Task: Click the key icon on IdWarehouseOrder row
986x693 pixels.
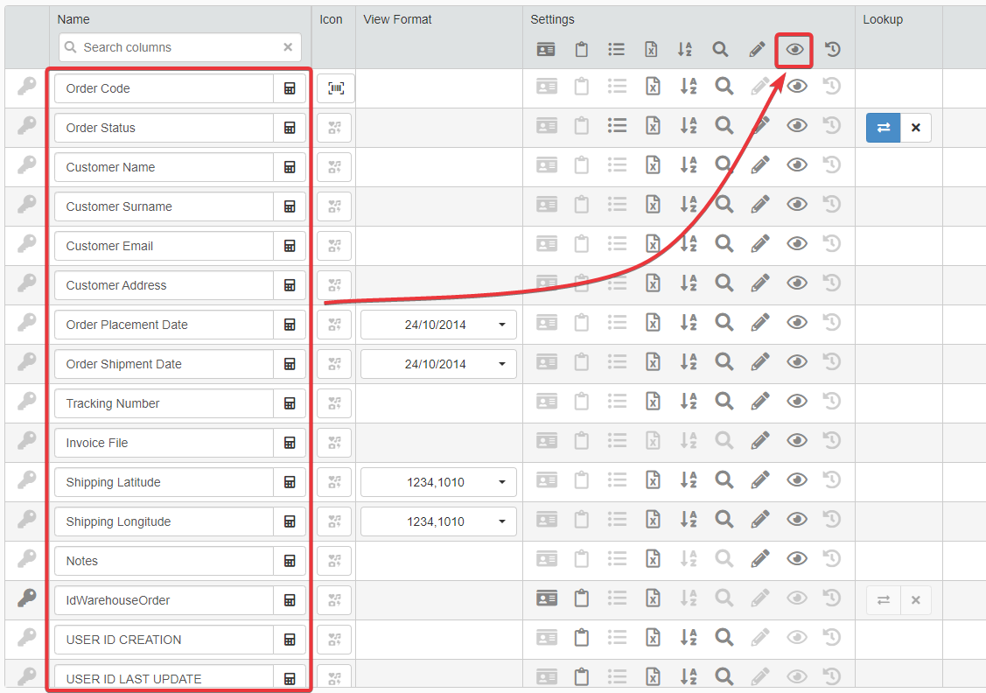Action: point(27,598)
